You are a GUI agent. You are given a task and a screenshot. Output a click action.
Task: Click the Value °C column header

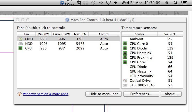[170, 34]
